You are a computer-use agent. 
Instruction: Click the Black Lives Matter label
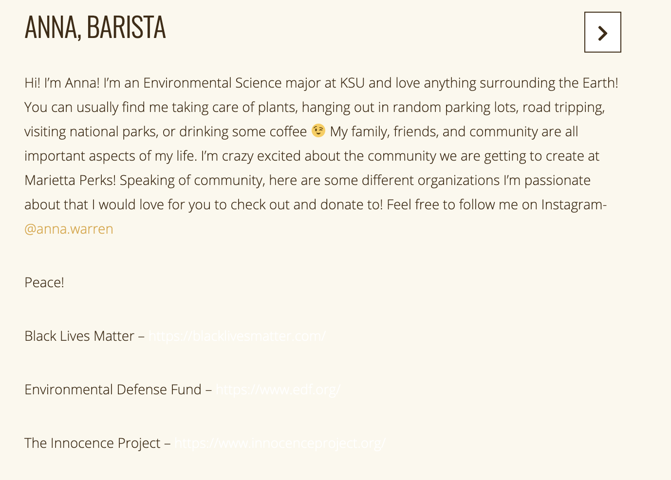[79, 336]
